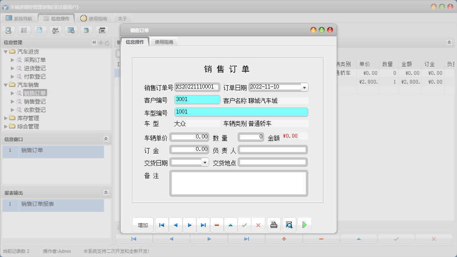Confirm the record with the green checkmark

click(x=245, y=225)
